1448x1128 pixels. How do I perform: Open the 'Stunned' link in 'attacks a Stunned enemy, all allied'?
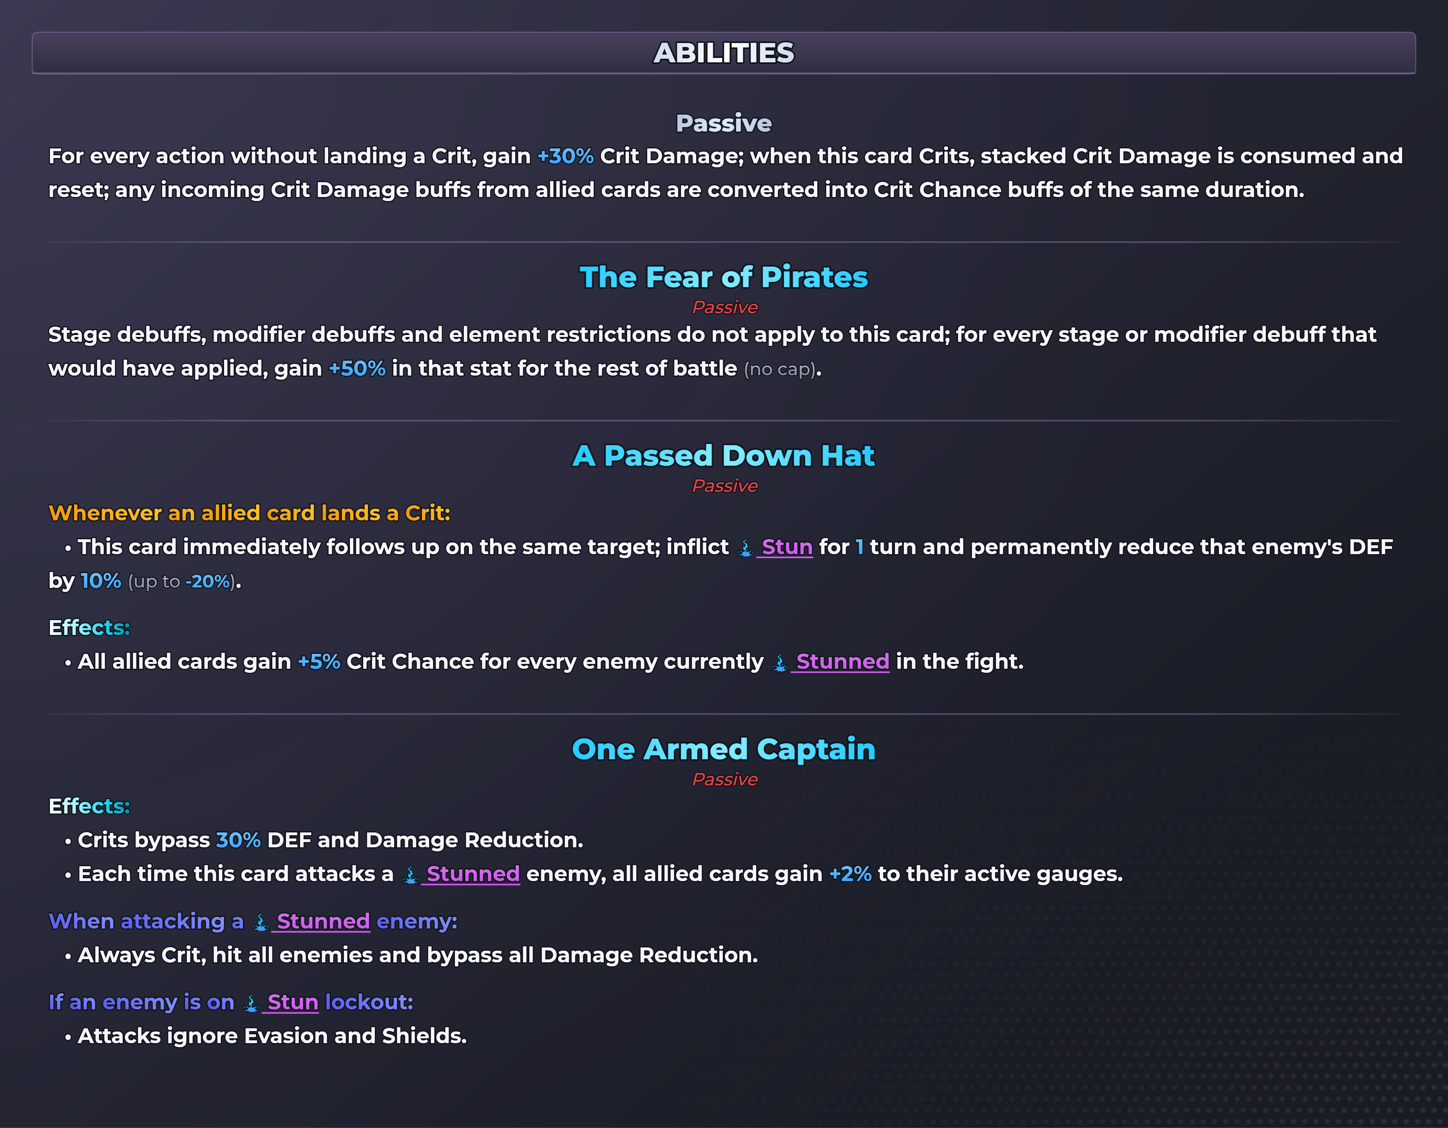(x=473, y=875)
